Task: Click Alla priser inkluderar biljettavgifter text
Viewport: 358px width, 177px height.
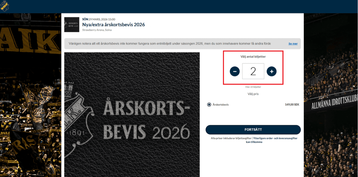Action: 231,138
